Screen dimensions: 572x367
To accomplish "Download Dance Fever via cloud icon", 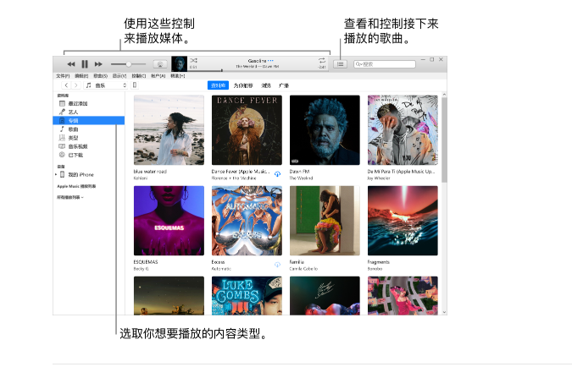I will click(278, 174).
